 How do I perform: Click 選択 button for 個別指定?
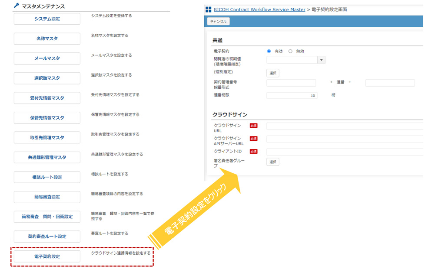272,73
